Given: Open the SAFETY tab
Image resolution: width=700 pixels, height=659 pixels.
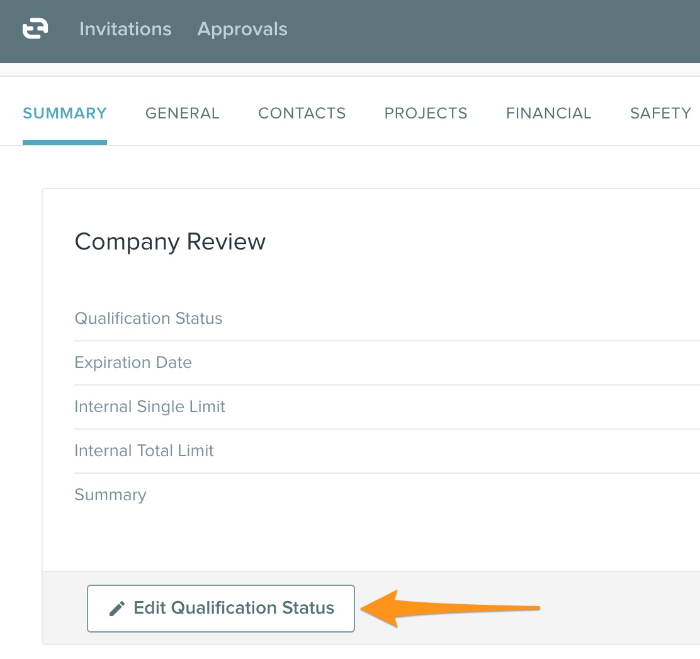Looking at the screenshot, I should (660, 113).
